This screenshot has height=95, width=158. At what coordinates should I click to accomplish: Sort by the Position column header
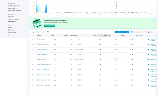tap(66, 36)
